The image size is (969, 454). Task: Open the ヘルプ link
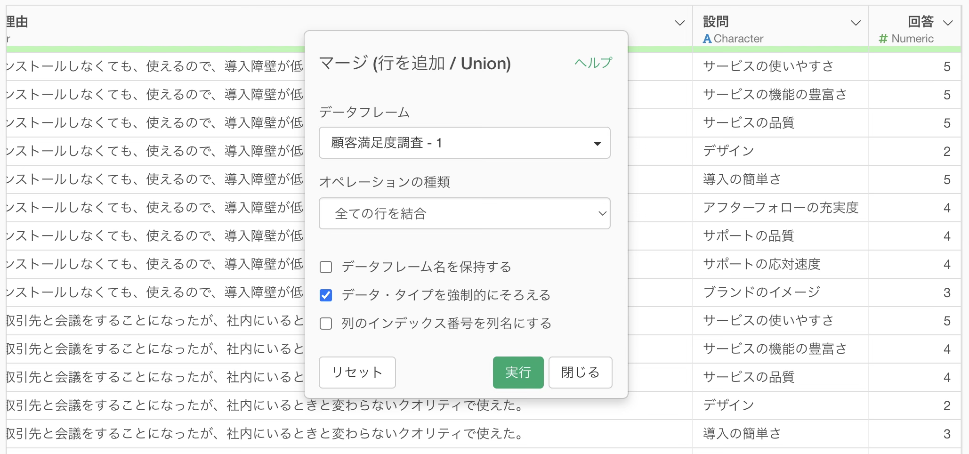(x=593, y=63)
